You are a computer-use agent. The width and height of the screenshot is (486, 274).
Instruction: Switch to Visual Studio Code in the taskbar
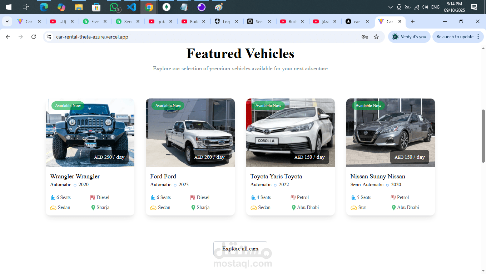[x=132, y=7]
